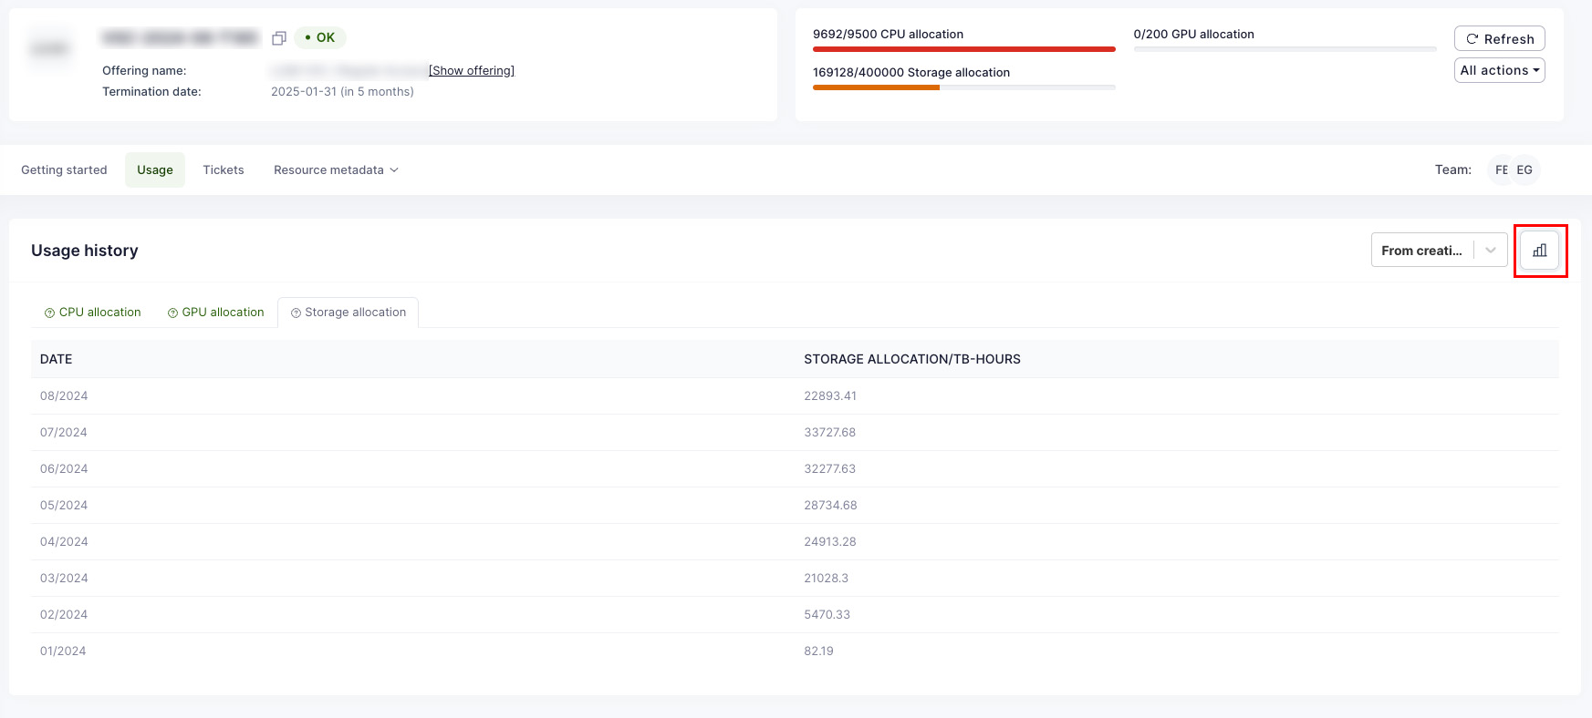The image size is (1592, 718).
Task: Go to the Tickets tab
Action: tap(224, 170)
